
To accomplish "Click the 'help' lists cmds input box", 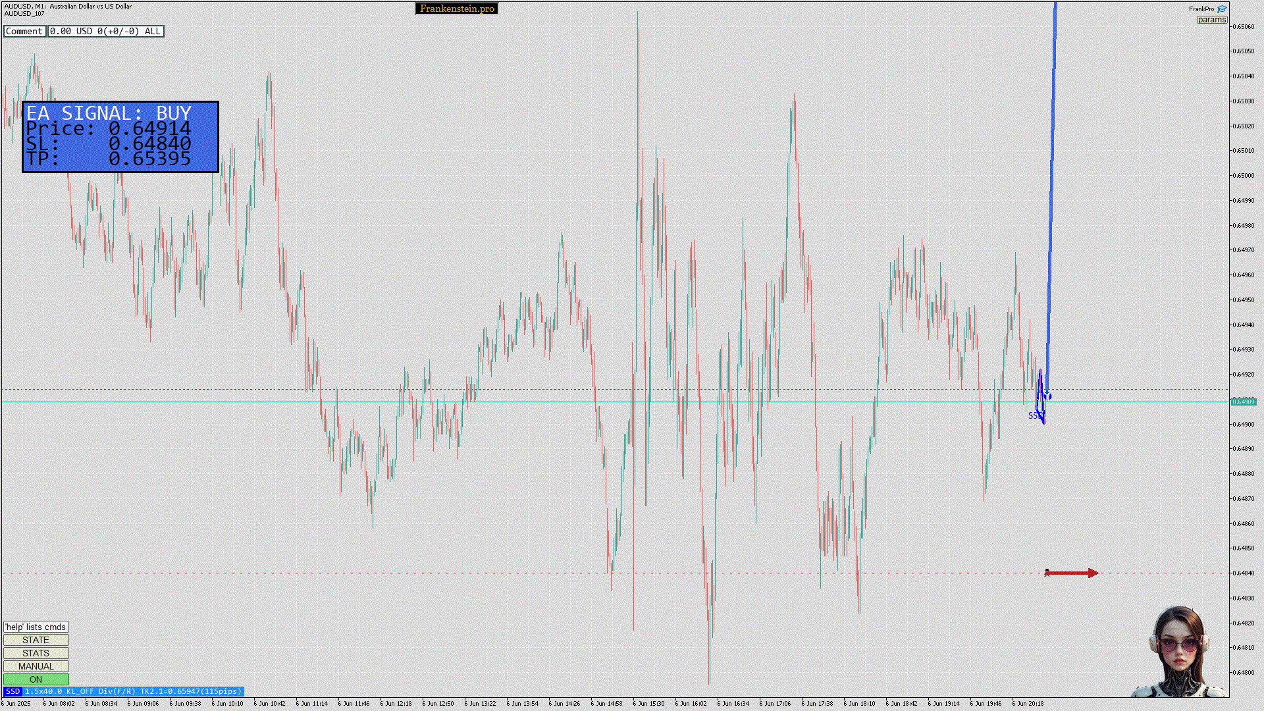I will pos(36,627).
